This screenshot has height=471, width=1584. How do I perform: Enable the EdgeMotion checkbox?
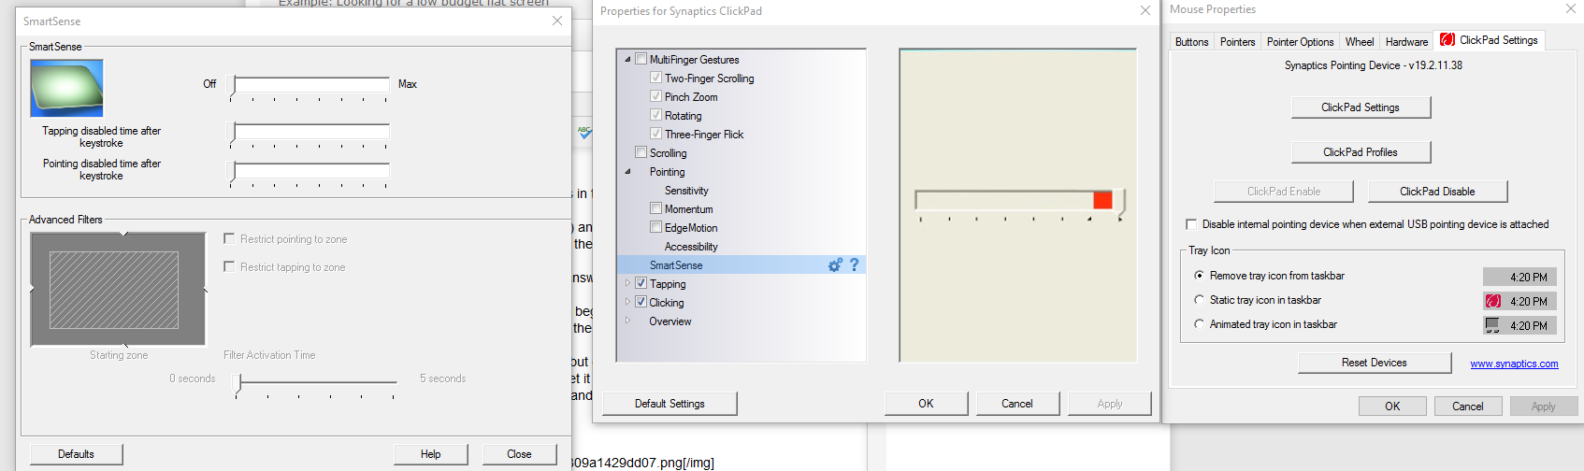655,227
